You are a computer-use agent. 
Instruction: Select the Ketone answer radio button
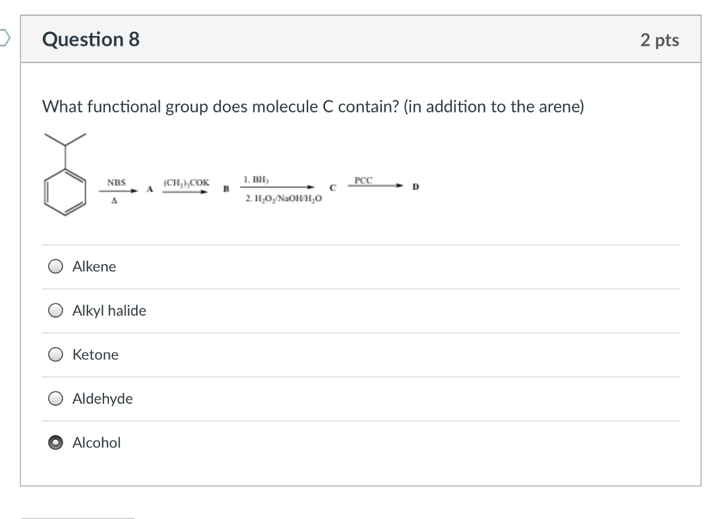pyautogui.click(x=55, y=354)
